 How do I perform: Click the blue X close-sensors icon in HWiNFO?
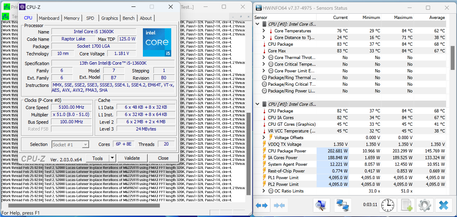[x=443, y=205]
